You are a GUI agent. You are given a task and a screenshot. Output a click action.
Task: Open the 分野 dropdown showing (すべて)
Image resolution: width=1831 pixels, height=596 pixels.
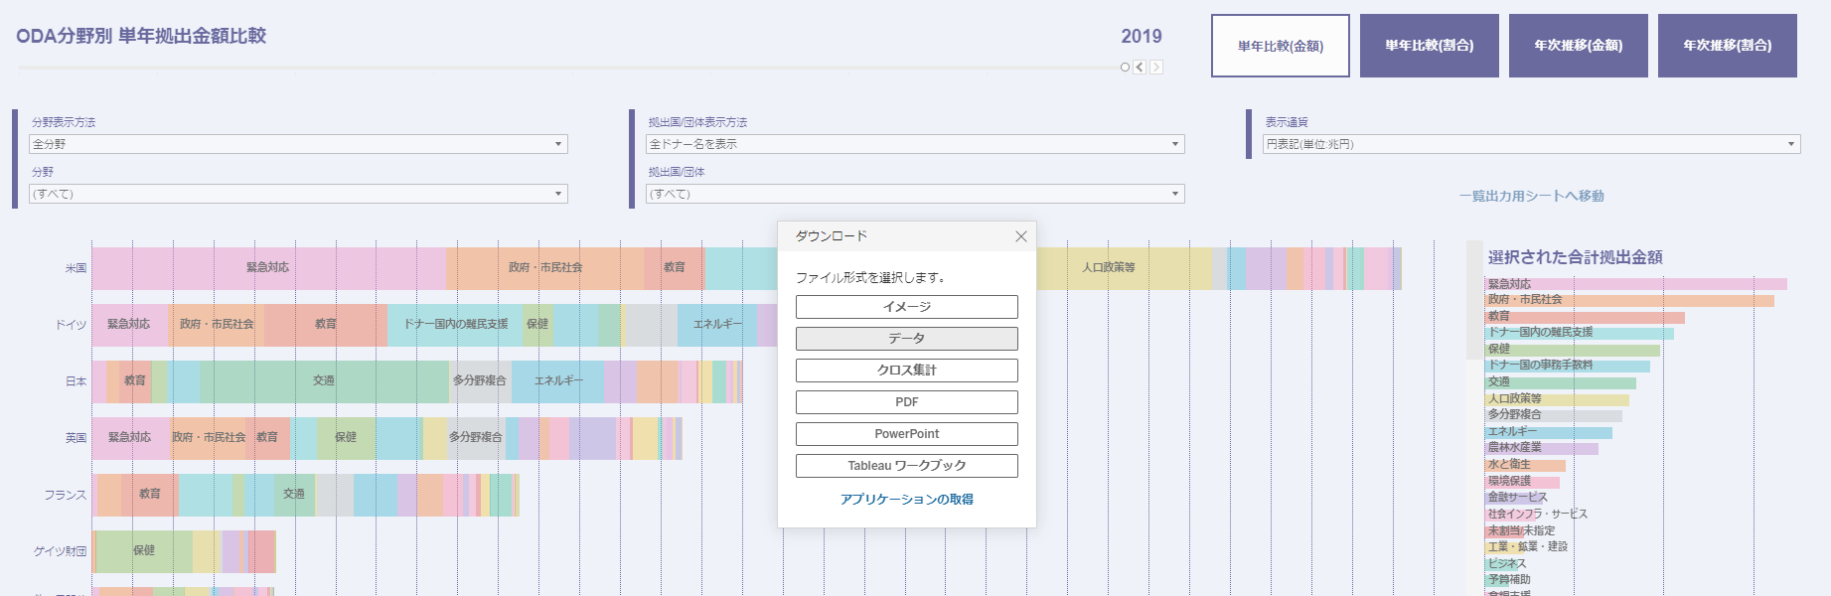click(x=298, y=194)
